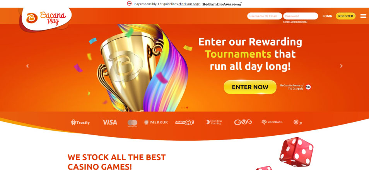Image resolution: width=369 pixels, height=170 pixels.
Task: Open the 'check our page' guidelines link
Action: [x=190, y=4]
